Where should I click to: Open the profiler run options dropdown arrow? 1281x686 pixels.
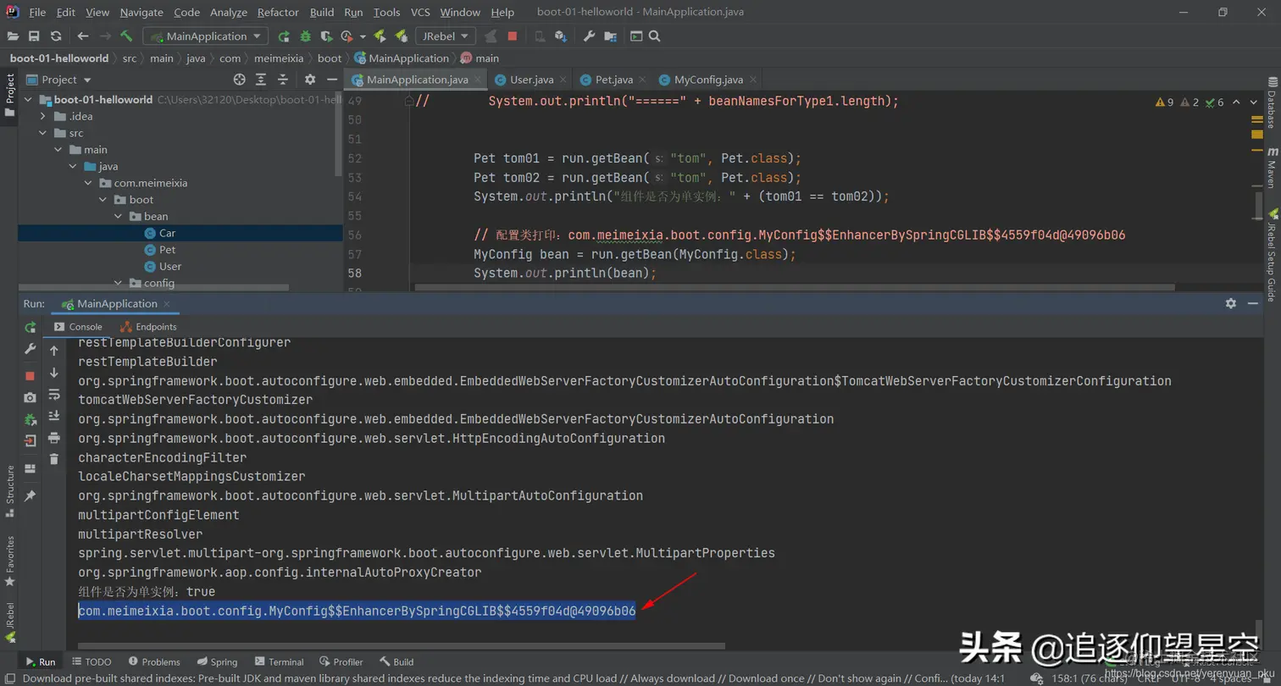pyautogui.click(x=363, y=36)
